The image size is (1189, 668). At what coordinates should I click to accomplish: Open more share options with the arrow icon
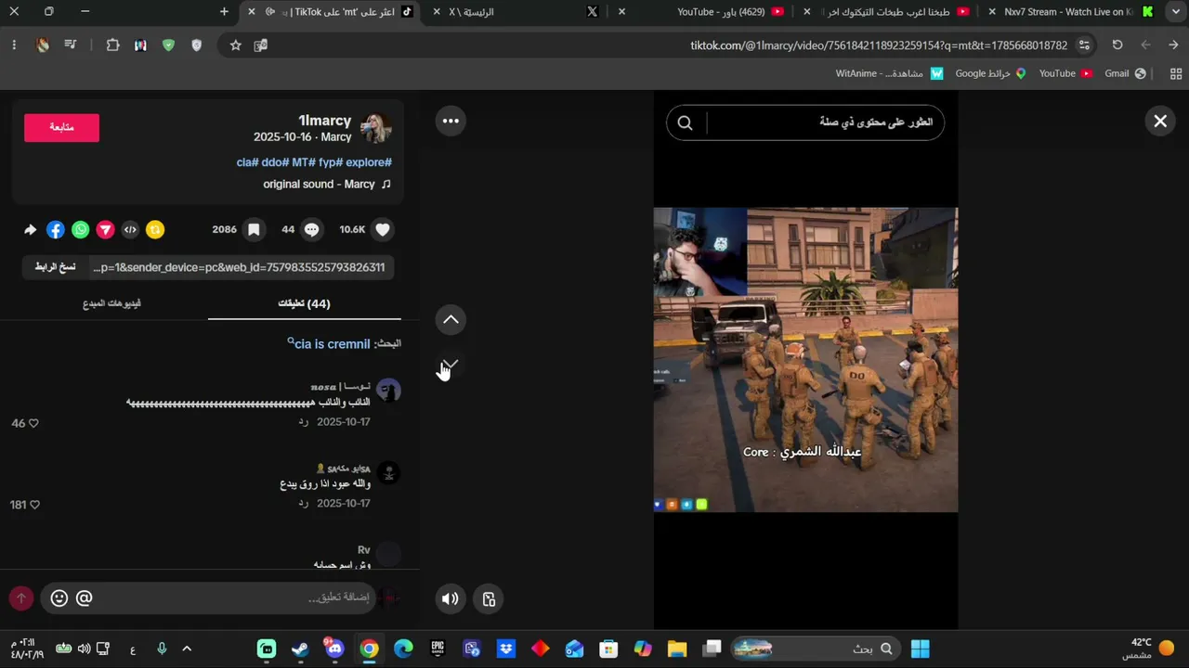31,230
